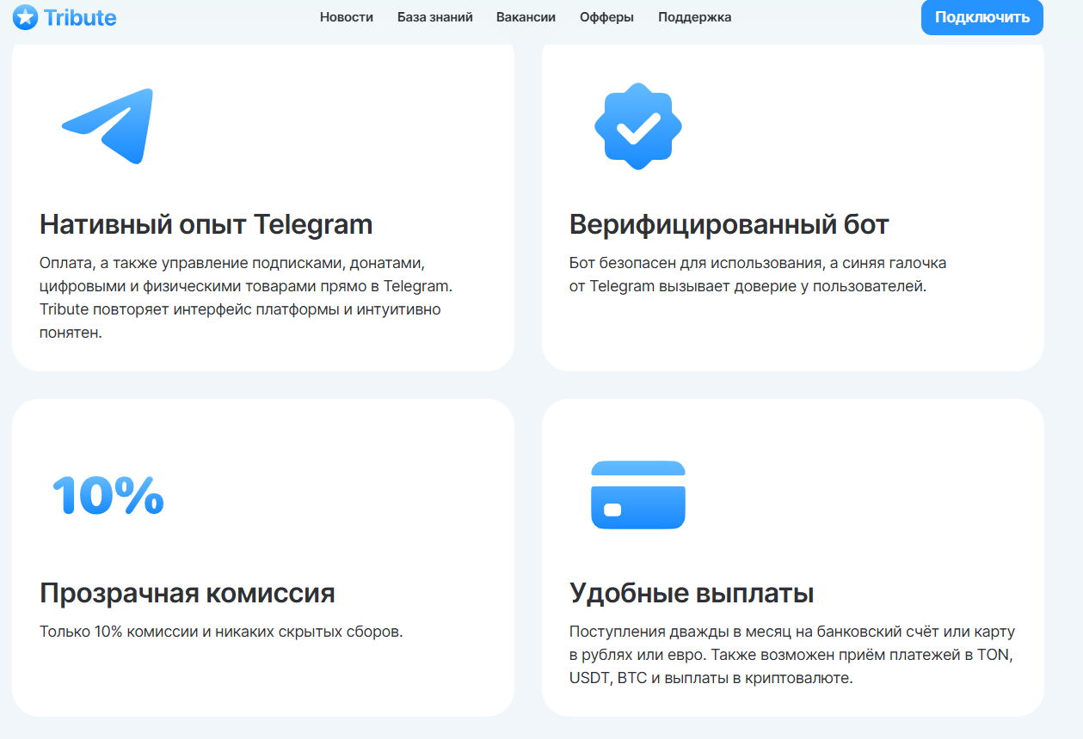1083x739 pixels.
Task: Click the Нативный опыт Telegram heading
Action: [206, 225]
